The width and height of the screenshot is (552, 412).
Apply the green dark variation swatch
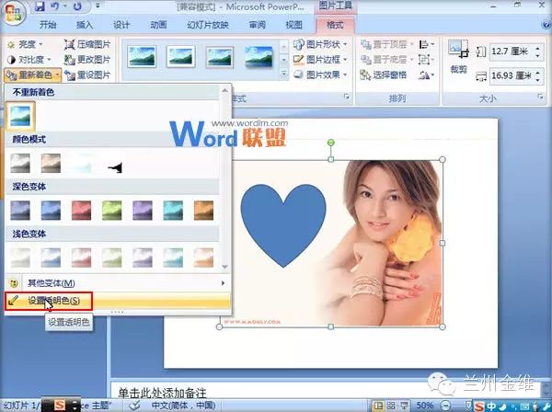pos(112,211)
